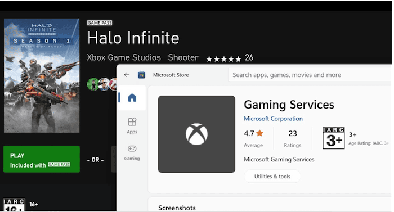This screenshot has height=212, width=394.
Task: Click the green friend avatar in Xbox app
Action: coord(93,84)
